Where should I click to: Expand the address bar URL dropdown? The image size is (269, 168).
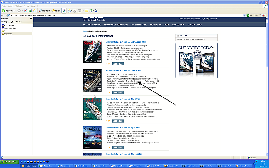[x=245, y=15]
